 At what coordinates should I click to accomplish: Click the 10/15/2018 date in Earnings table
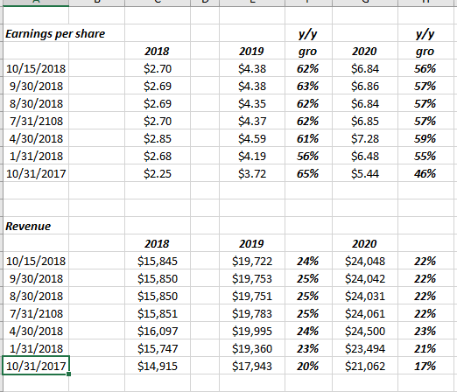click(x=36, y=68)
